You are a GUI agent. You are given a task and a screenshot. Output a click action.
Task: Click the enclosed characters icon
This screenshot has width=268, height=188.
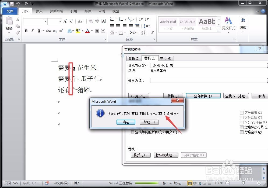[103, 31]
